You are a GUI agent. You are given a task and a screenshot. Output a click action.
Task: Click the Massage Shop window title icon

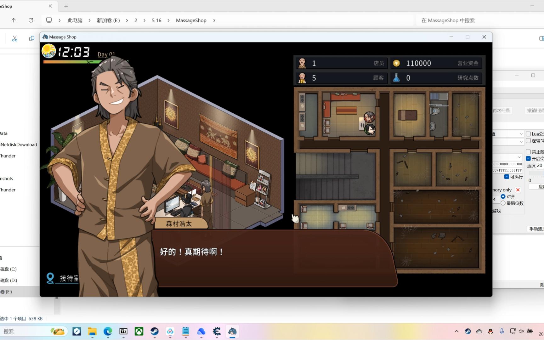45,37
